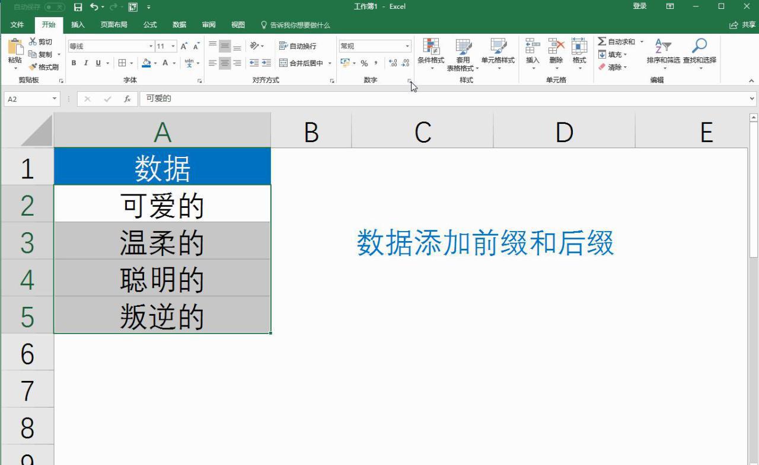Toggle Italic formatting
Image resolution: width=759 pixels, height=465 pixels.
pyautogui.click(x=85, y=63)
